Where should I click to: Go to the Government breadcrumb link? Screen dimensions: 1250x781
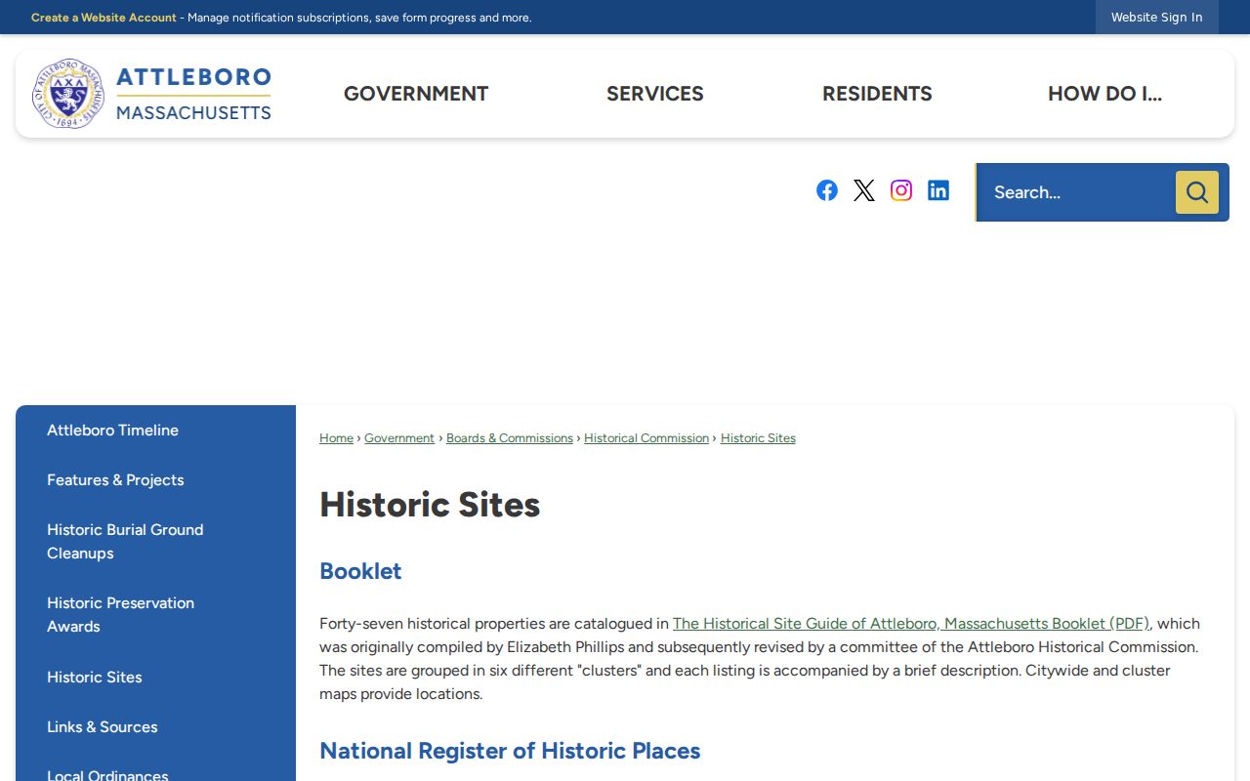click(x=399, y=438)
